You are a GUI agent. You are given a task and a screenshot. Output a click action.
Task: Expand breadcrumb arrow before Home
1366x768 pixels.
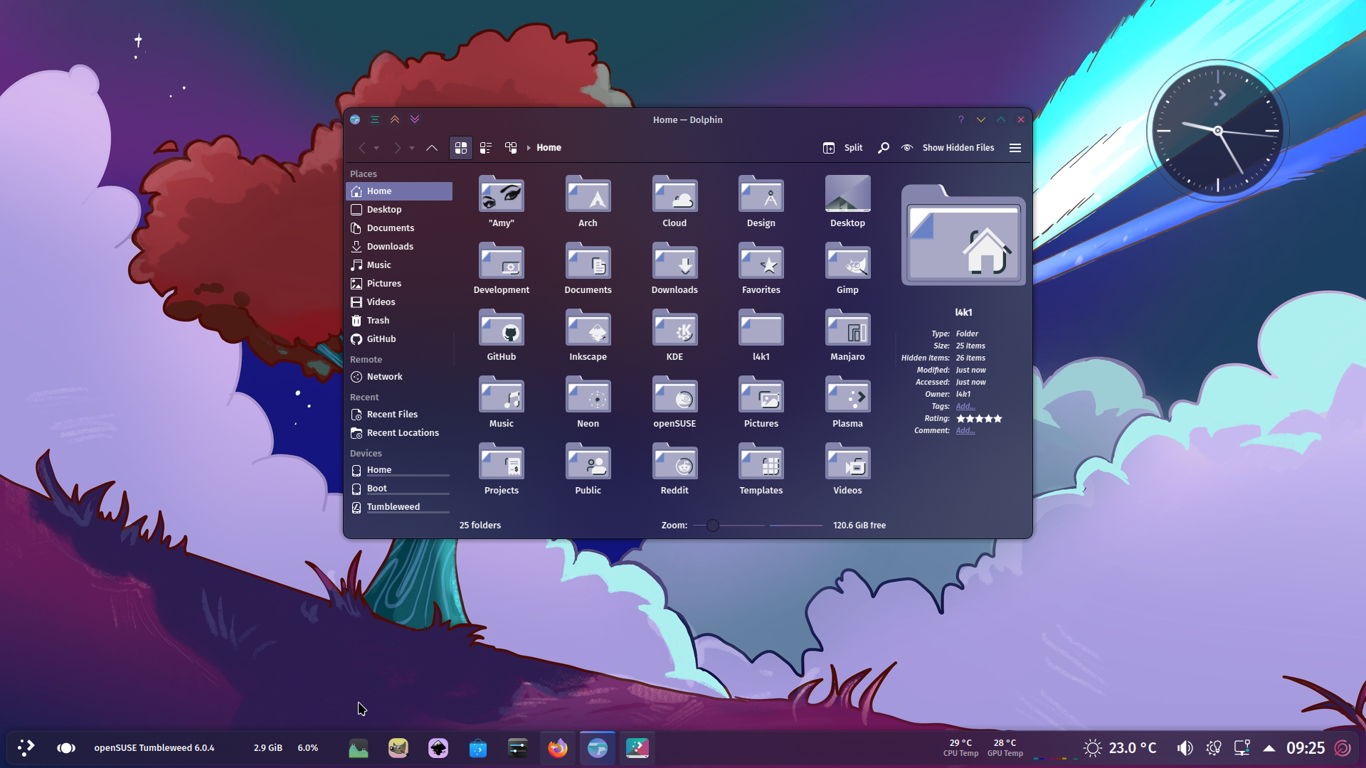click(x=529, y=148)
